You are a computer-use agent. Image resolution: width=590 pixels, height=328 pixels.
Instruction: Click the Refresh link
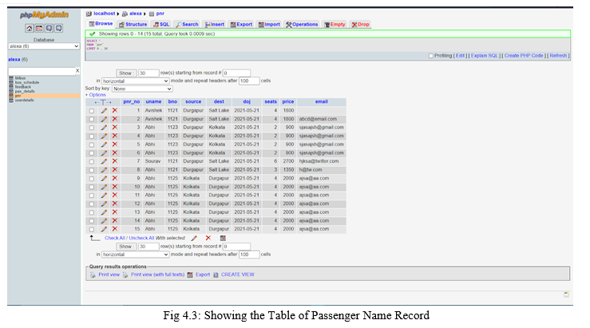coord(558,56)
